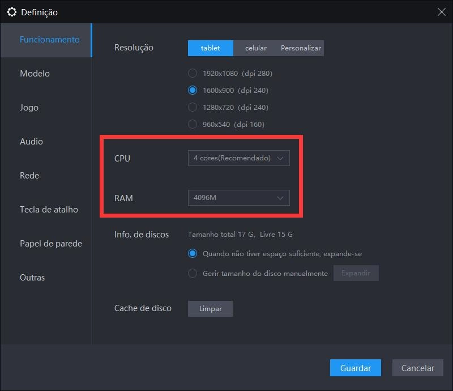Dismiss dialog using Cancelar

coord(417,368)
